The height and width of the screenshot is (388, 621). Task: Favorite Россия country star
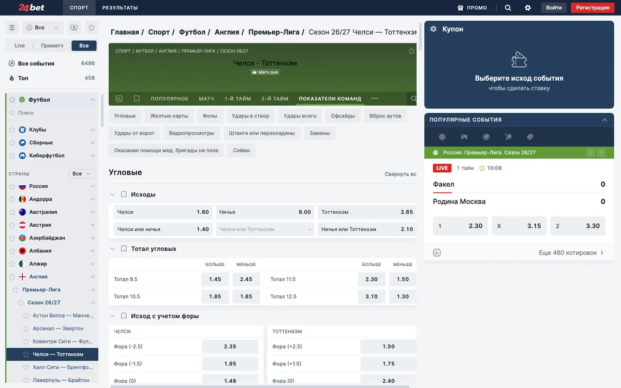tap(12, 186)
